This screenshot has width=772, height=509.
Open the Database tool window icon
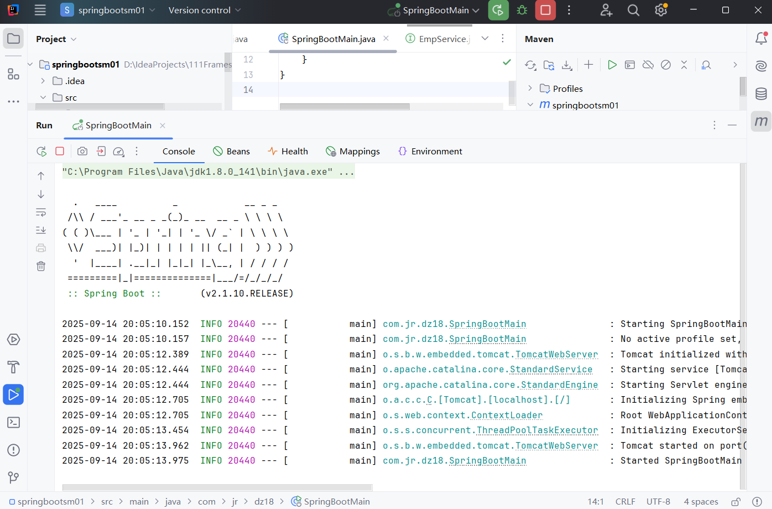click(x=761, y=94)
